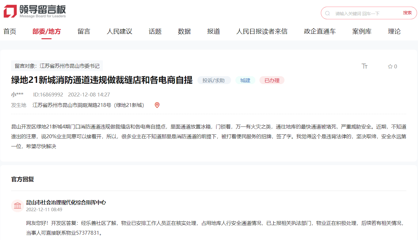Image resolution: width=418 pixels, height=240 pixels.
Task: Click the Tt font size icon
Action: (x=365, y=66)
